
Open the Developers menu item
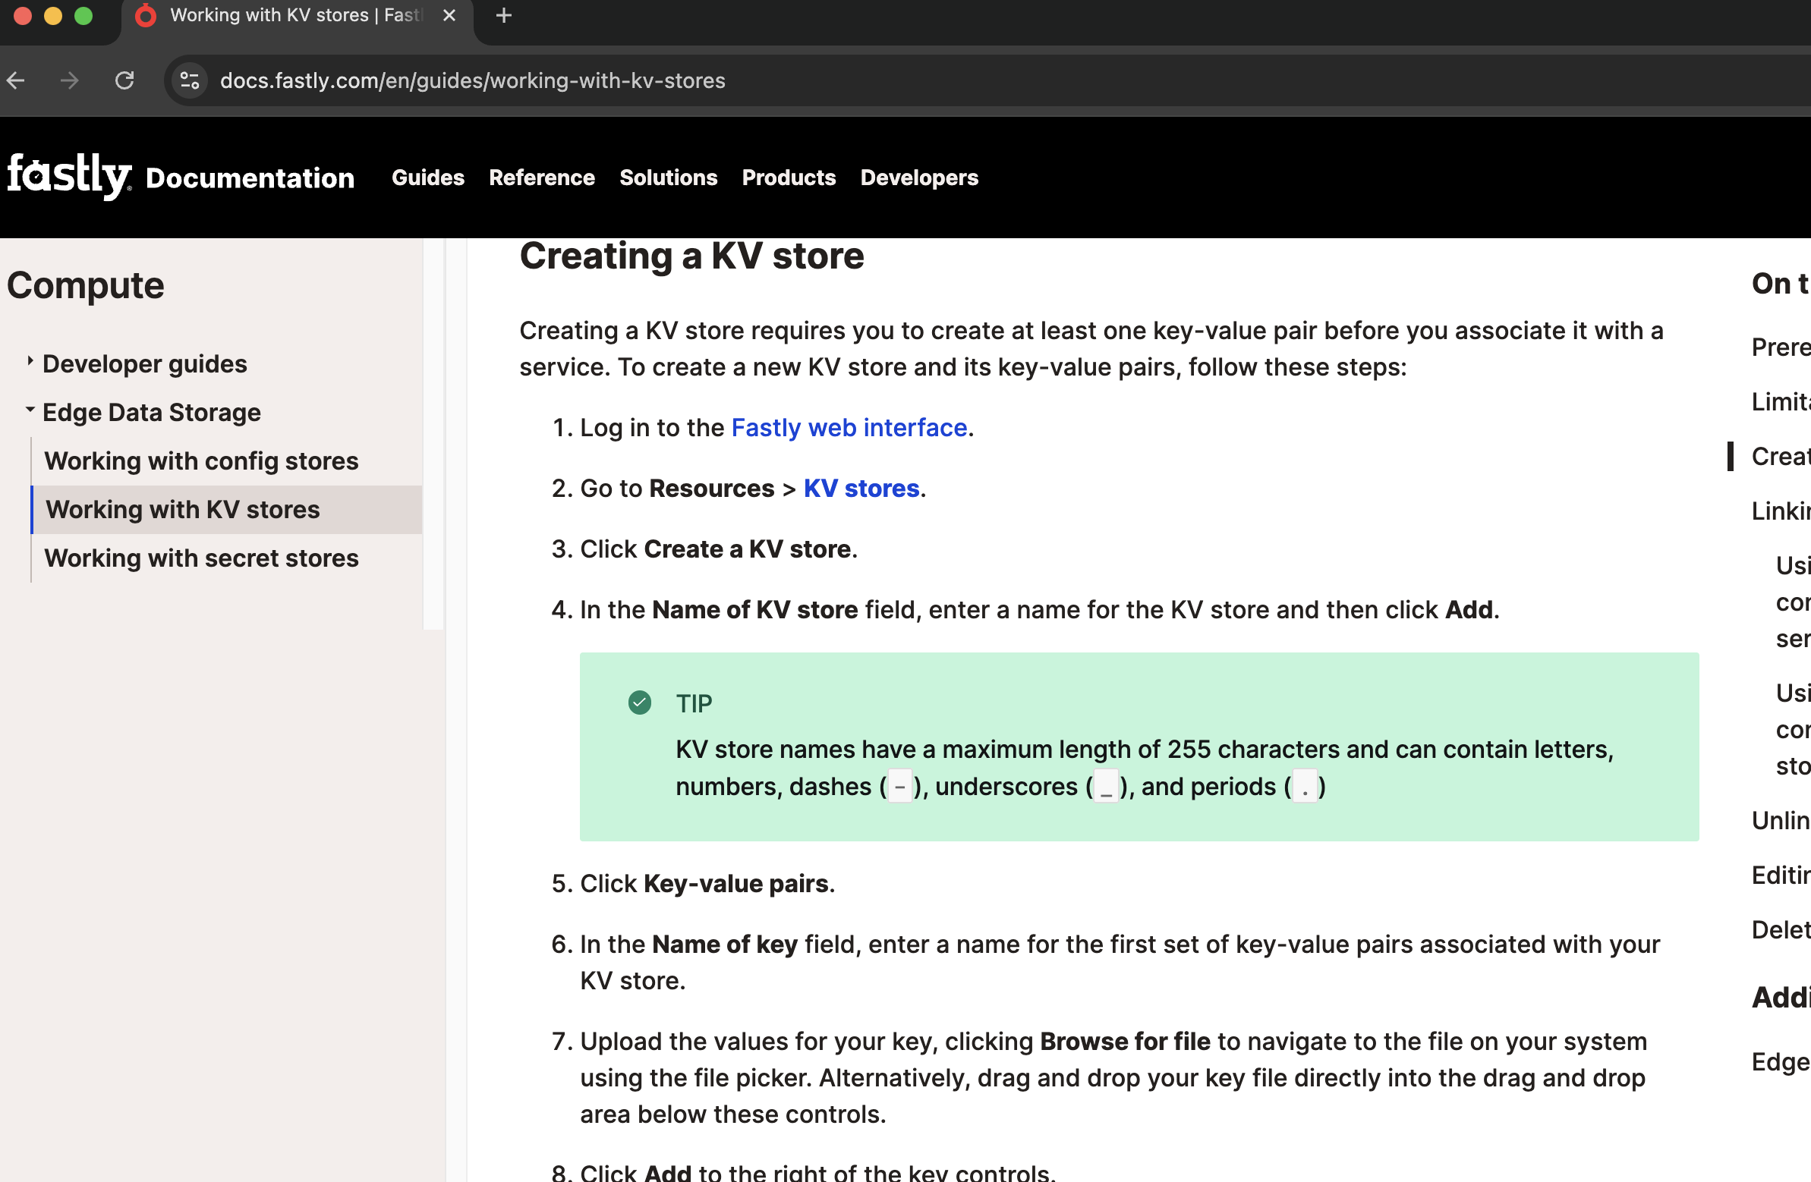[x=918, y=178]
